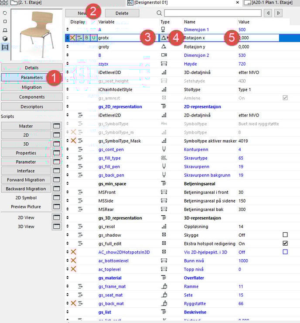The width and height of the screenshot is (300, 323).
Task: Close the Designerstol 01 tab
Action: click(x=238, y=3)
